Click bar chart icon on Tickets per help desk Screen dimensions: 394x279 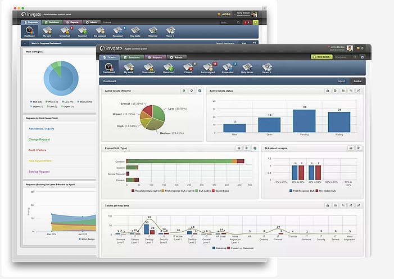328,205
